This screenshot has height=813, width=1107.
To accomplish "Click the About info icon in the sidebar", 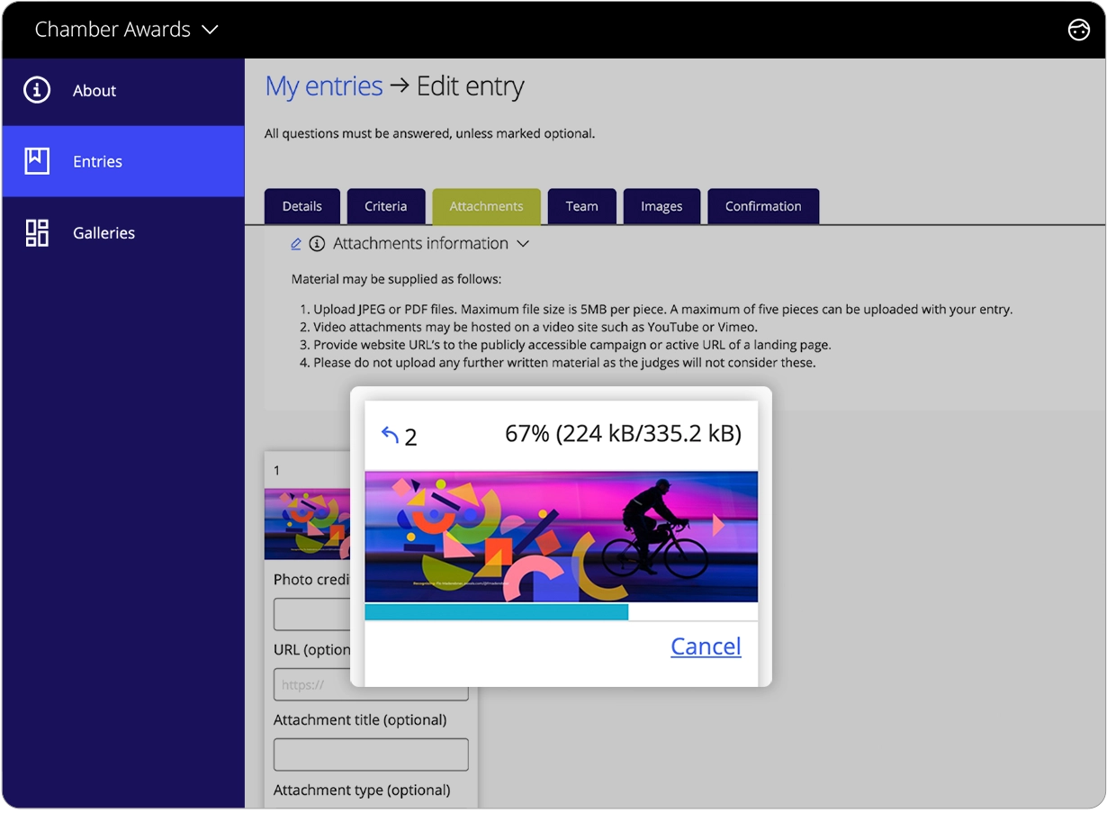I will click(36, 90).
